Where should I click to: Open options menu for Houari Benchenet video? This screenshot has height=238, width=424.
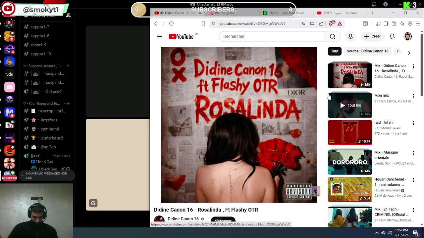click(x=413, y=180)
